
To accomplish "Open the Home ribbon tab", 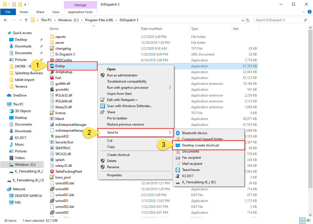I will [x=24, y=12].
